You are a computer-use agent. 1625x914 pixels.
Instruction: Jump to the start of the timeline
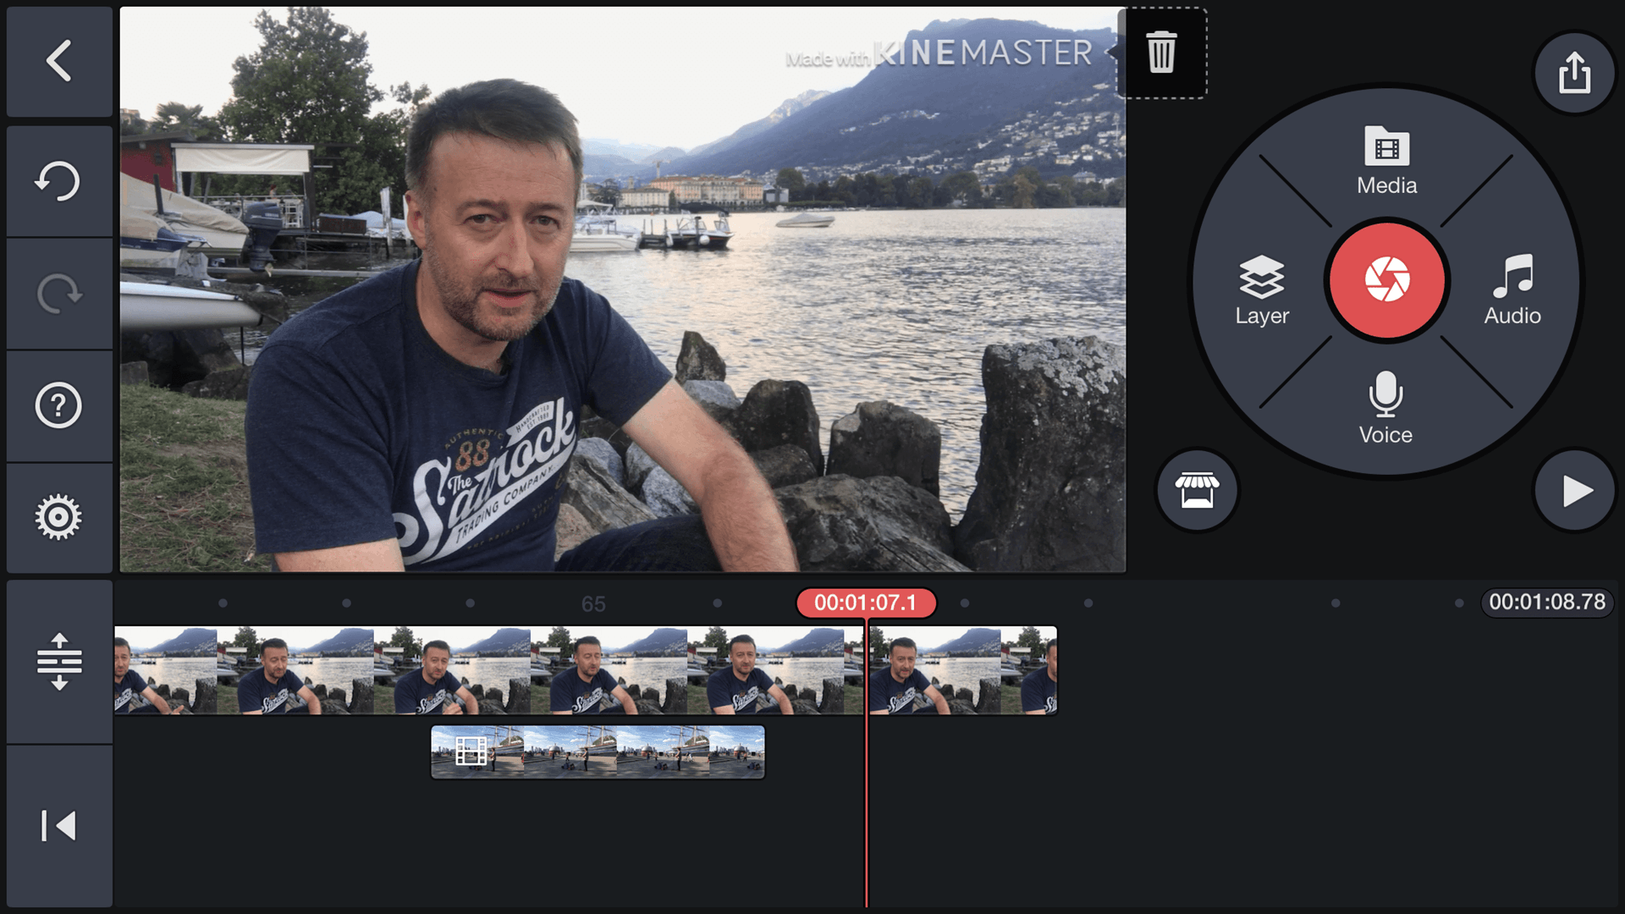coord(59,826)
